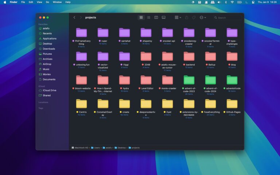This screenshot has width=280, height=175.
Task: Click the Level Editor folder name
Action: pyautogui.click(x=147, y=88)
